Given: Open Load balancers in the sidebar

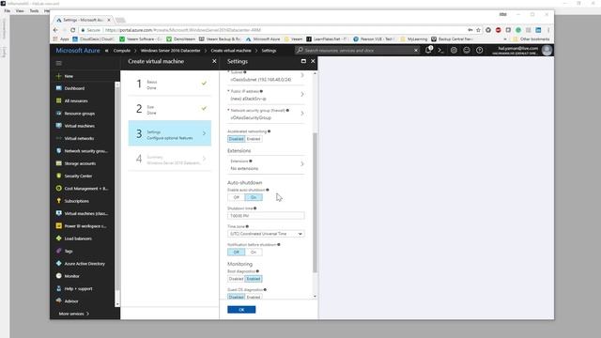Looking at the screenshot, I should (x=78, y=238).
